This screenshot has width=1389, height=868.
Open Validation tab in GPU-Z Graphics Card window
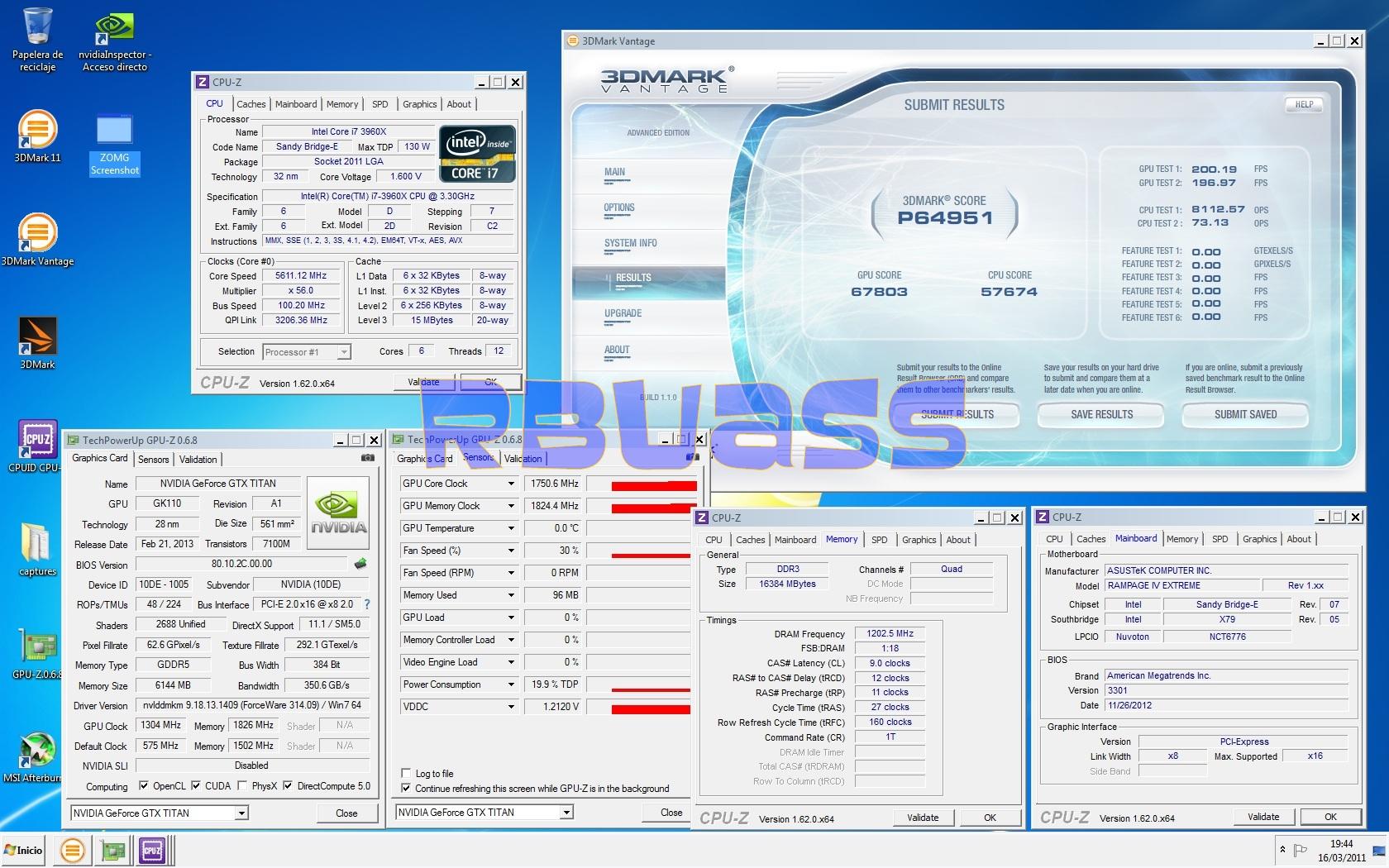click(x=198, y=460)
